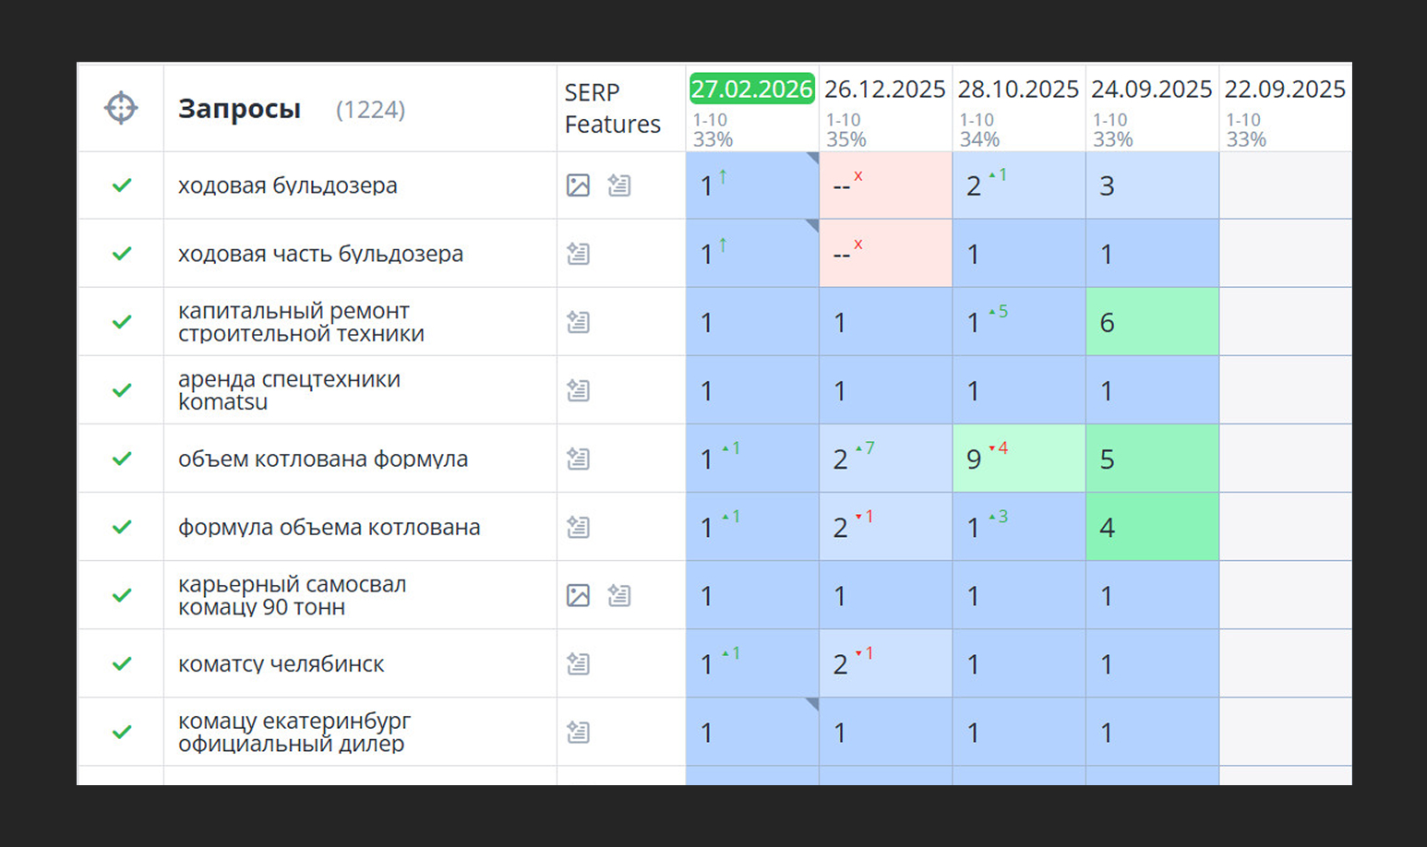Open image SERP icon for ходовая бульдозера
1427x847 pixels.
[x=578, y=185]
